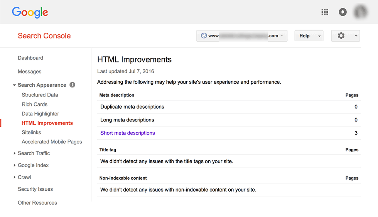Open the settings gear menu
This screenshot has height=217, width=378.
pos(341,36)
